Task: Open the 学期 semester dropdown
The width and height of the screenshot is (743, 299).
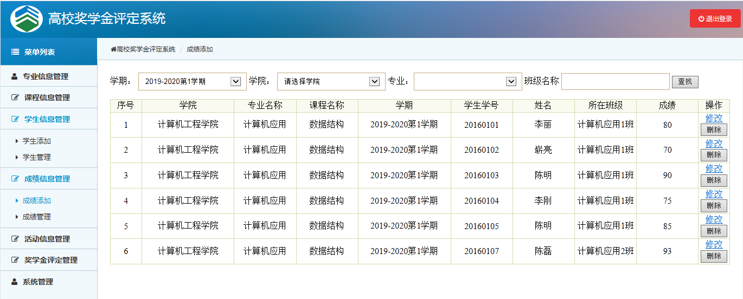Action: tap(192, 81)
